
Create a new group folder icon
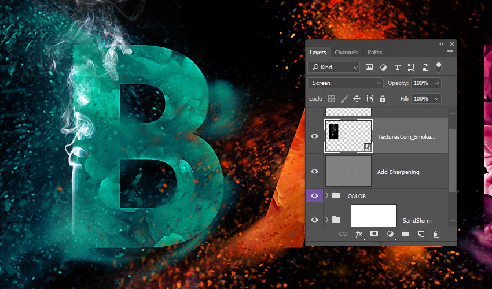(x=406, y=234)
